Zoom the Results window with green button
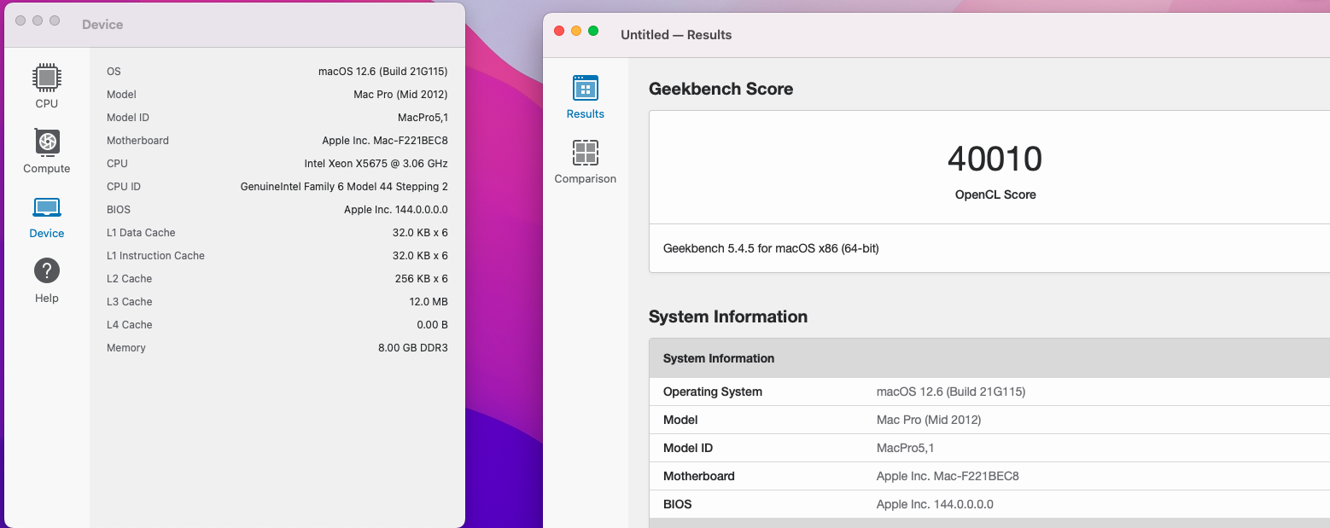The width and height of the screenshot is (1330, 528). [x=593, y=31]
